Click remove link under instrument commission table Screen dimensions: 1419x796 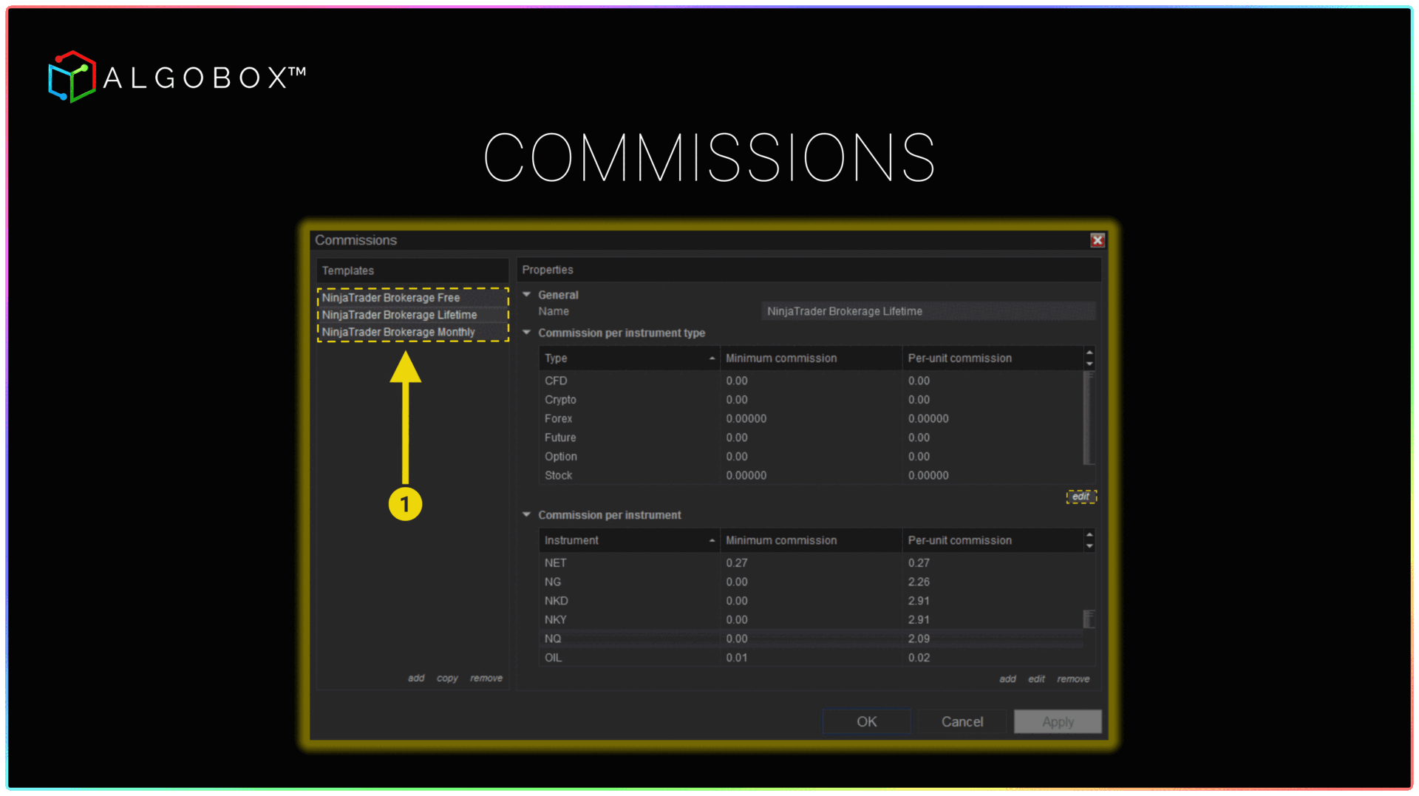[x=1073, y=678]
